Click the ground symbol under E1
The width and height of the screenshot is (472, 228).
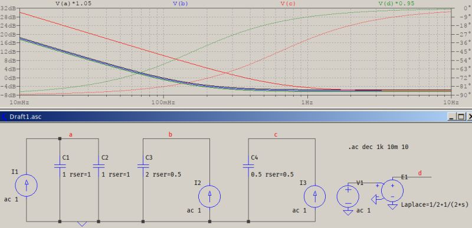(x=392, y=206)
